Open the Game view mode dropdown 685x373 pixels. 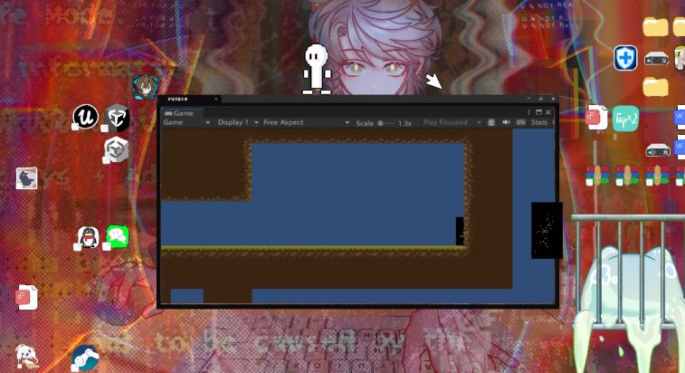(x=186, y=122)
